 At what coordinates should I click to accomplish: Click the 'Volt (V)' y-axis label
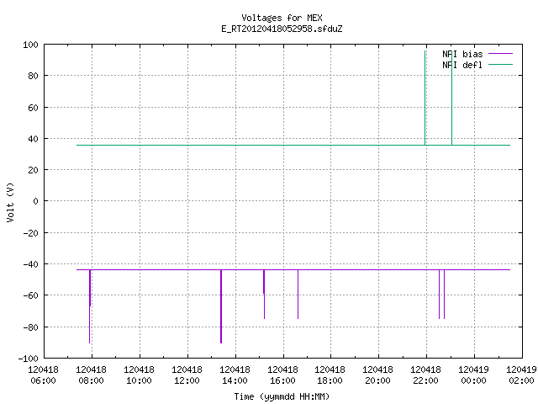10,202
